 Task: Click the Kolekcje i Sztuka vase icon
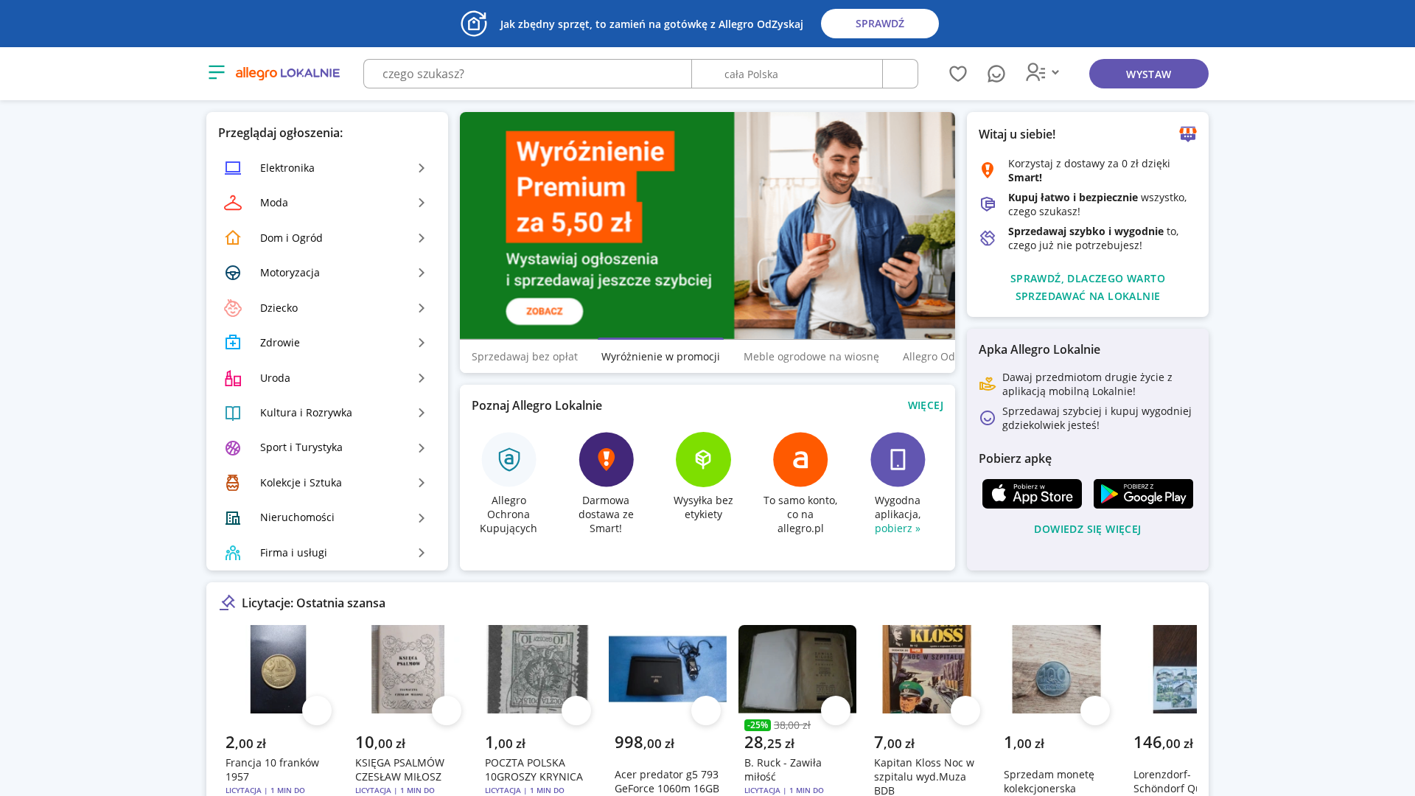point(233,483)
